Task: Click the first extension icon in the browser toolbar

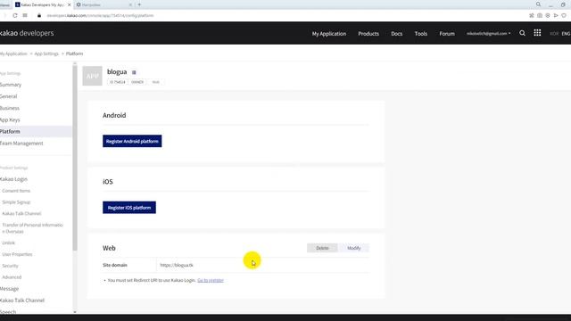Action: [532, 15]
